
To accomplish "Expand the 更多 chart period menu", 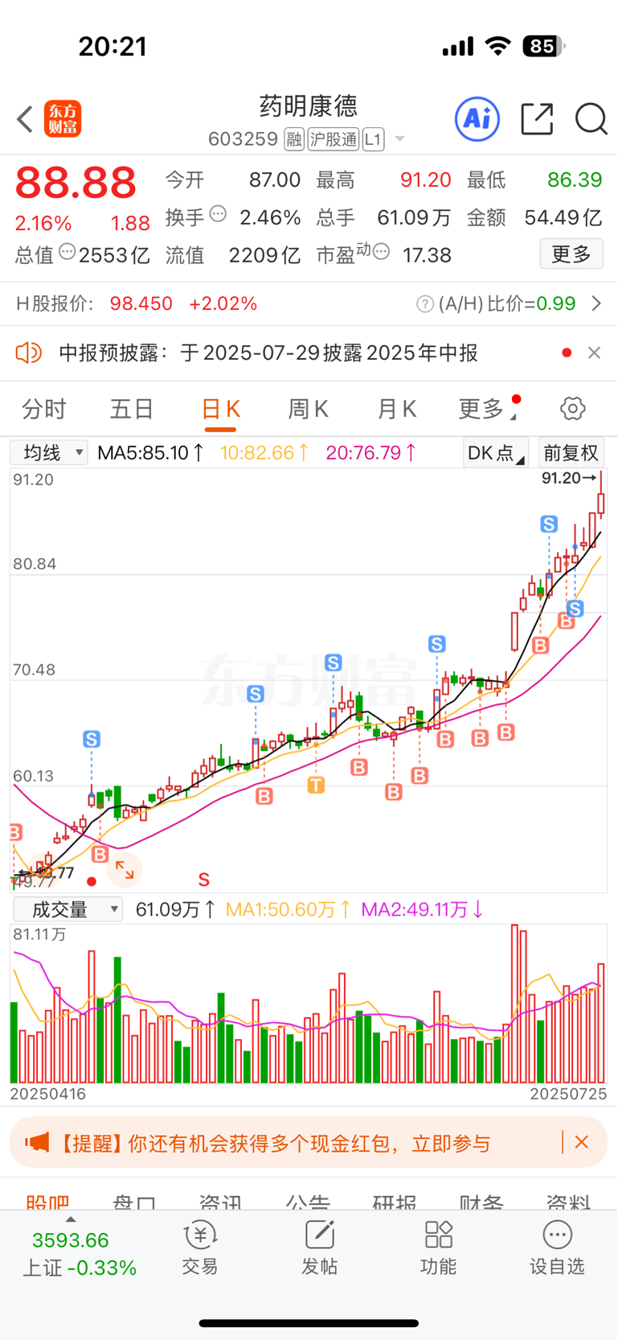I will [487, 409].
